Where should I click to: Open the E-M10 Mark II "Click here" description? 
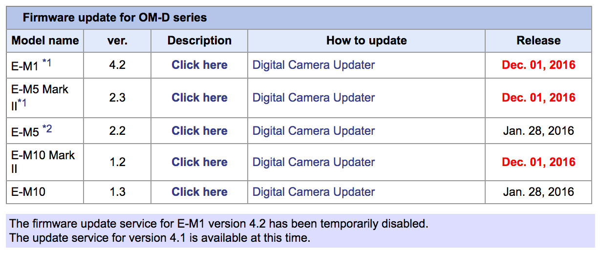[199, 162]
